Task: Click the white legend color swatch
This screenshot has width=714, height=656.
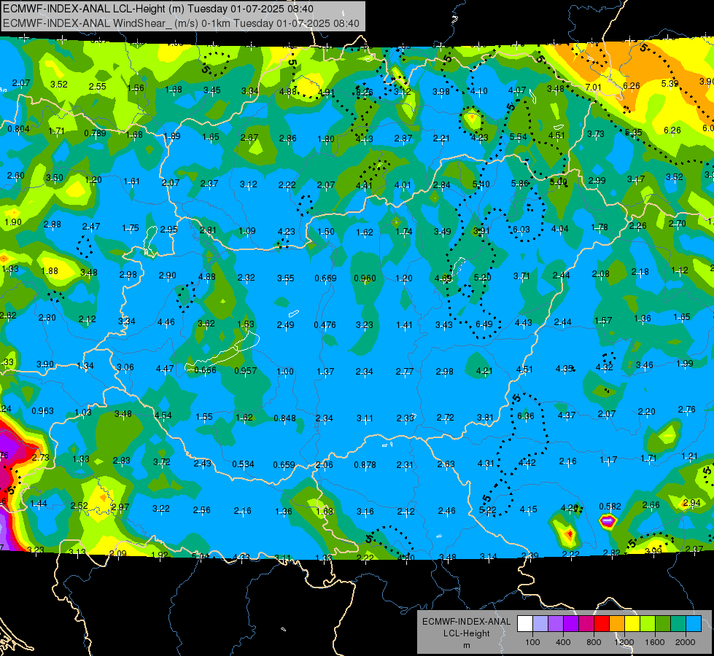Action: click(525, 624)
